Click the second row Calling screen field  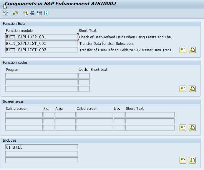(24, 121)
